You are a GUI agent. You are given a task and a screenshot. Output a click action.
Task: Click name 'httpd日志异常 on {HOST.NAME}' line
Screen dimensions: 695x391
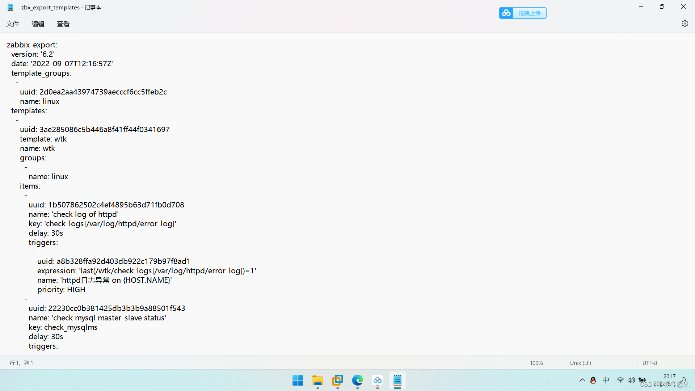click(x=105, y=280)
